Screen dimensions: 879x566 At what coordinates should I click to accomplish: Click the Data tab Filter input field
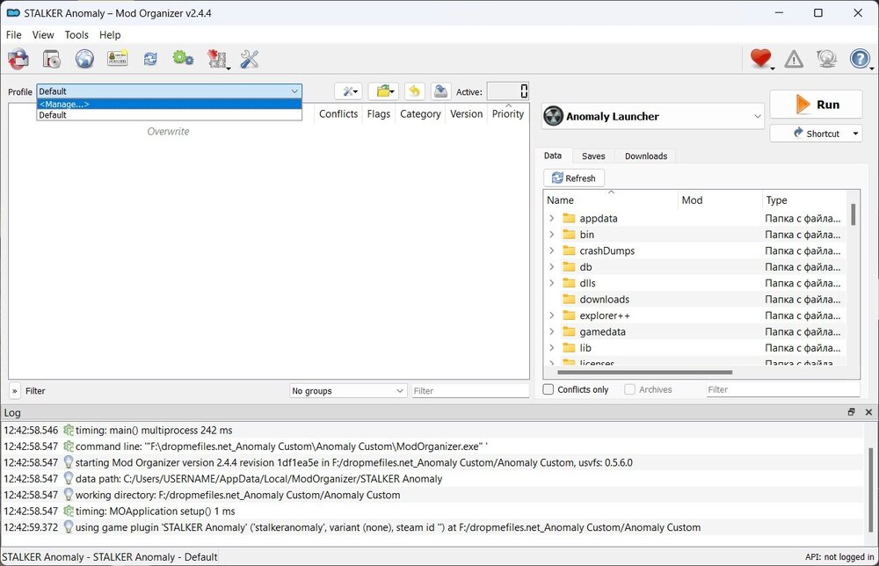point(781,389)
